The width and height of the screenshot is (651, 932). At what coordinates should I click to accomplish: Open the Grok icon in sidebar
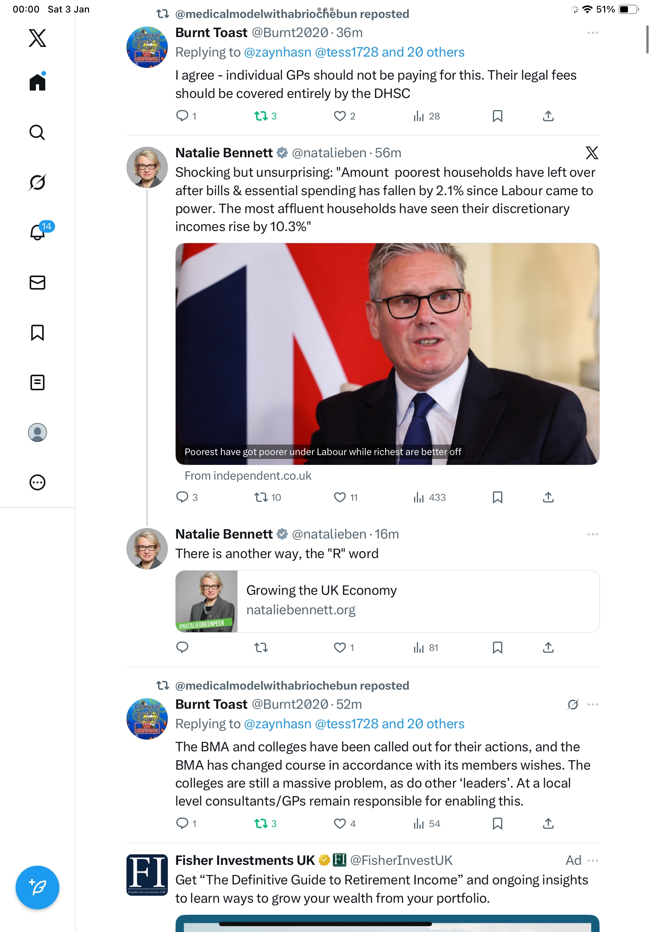click(37, 182)
